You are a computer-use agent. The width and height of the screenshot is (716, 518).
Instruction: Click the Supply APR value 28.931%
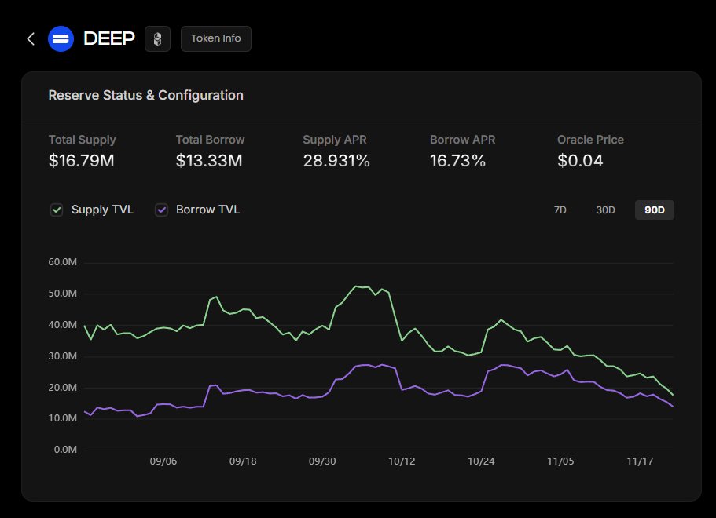pyautogui.click(x=336, y=161)
